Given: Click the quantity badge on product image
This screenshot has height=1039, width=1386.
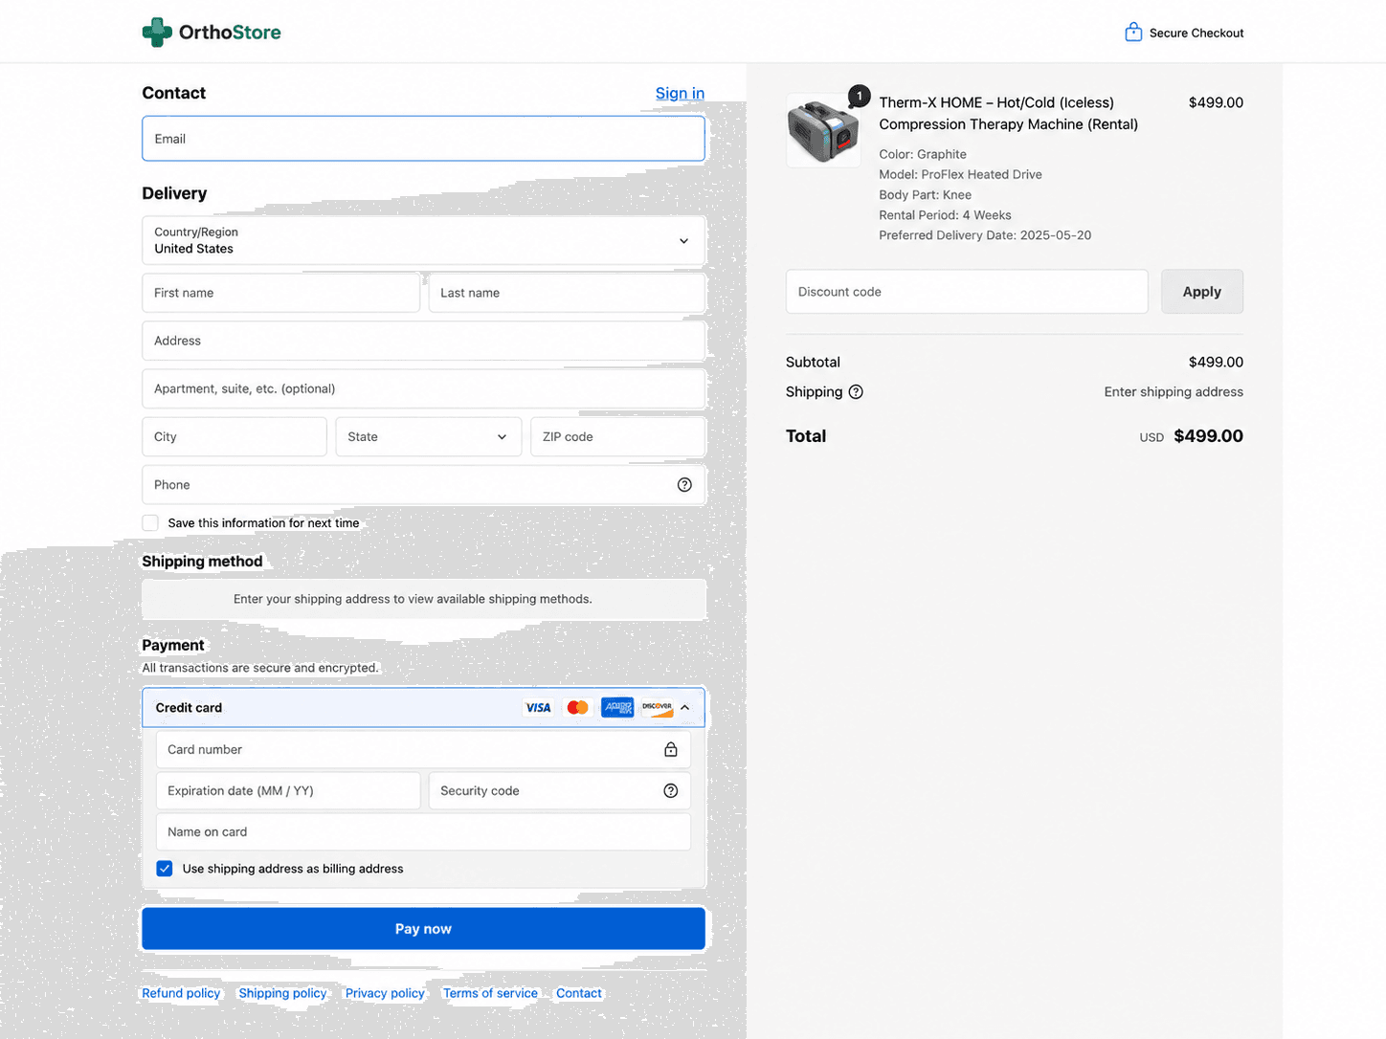Looking at the screenshot, I should point(860,96).
